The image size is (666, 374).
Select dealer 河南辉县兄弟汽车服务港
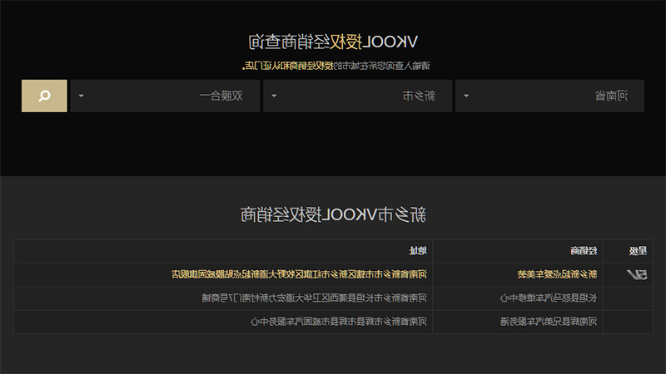coord(549,322)
